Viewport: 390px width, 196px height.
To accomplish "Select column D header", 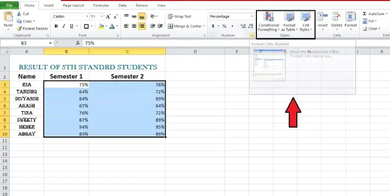I will [195, 52].
